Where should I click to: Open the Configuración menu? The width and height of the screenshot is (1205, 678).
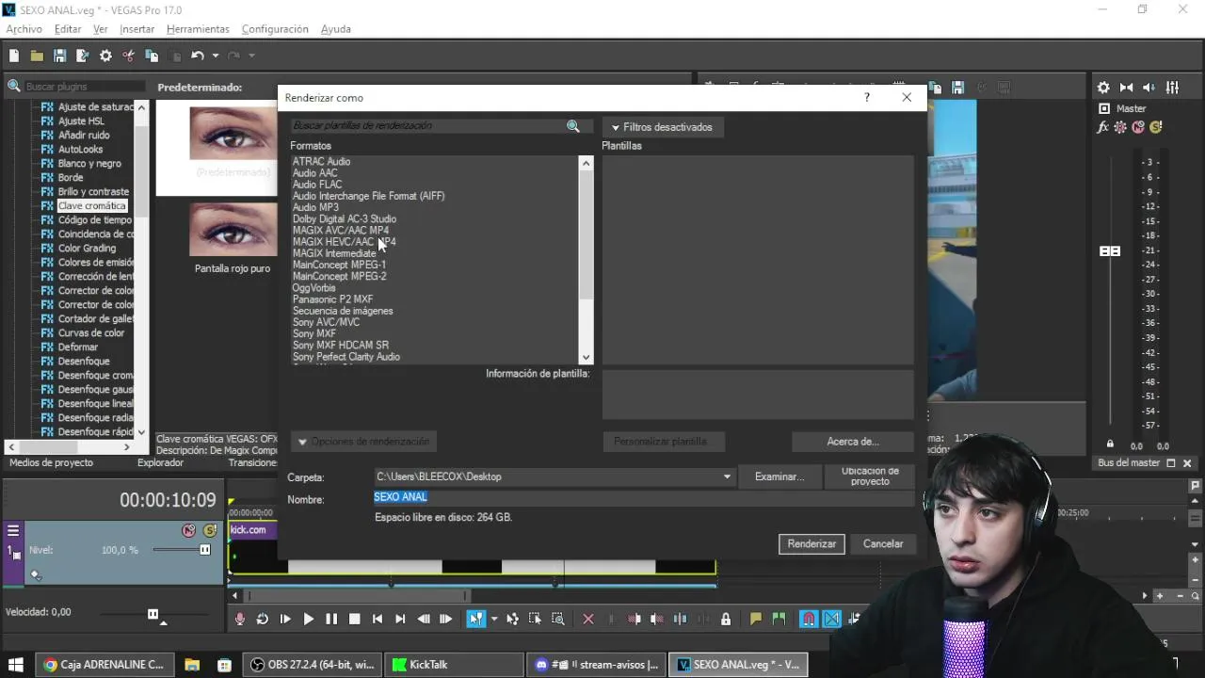tap(275, 29)
